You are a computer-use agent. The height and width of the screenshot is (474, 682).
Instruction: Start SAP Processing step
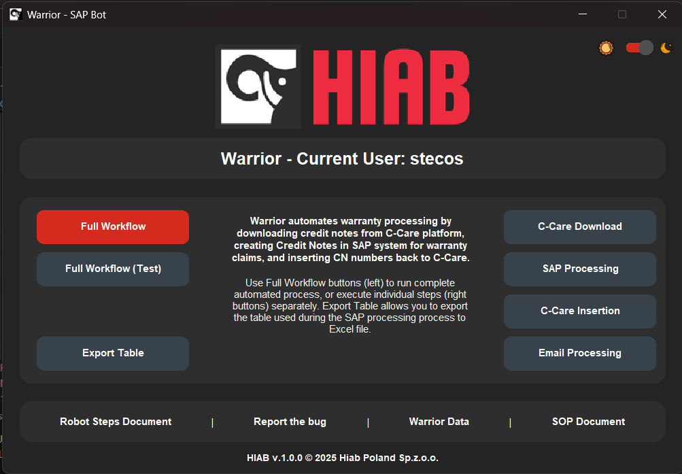[x=580, y=269]
